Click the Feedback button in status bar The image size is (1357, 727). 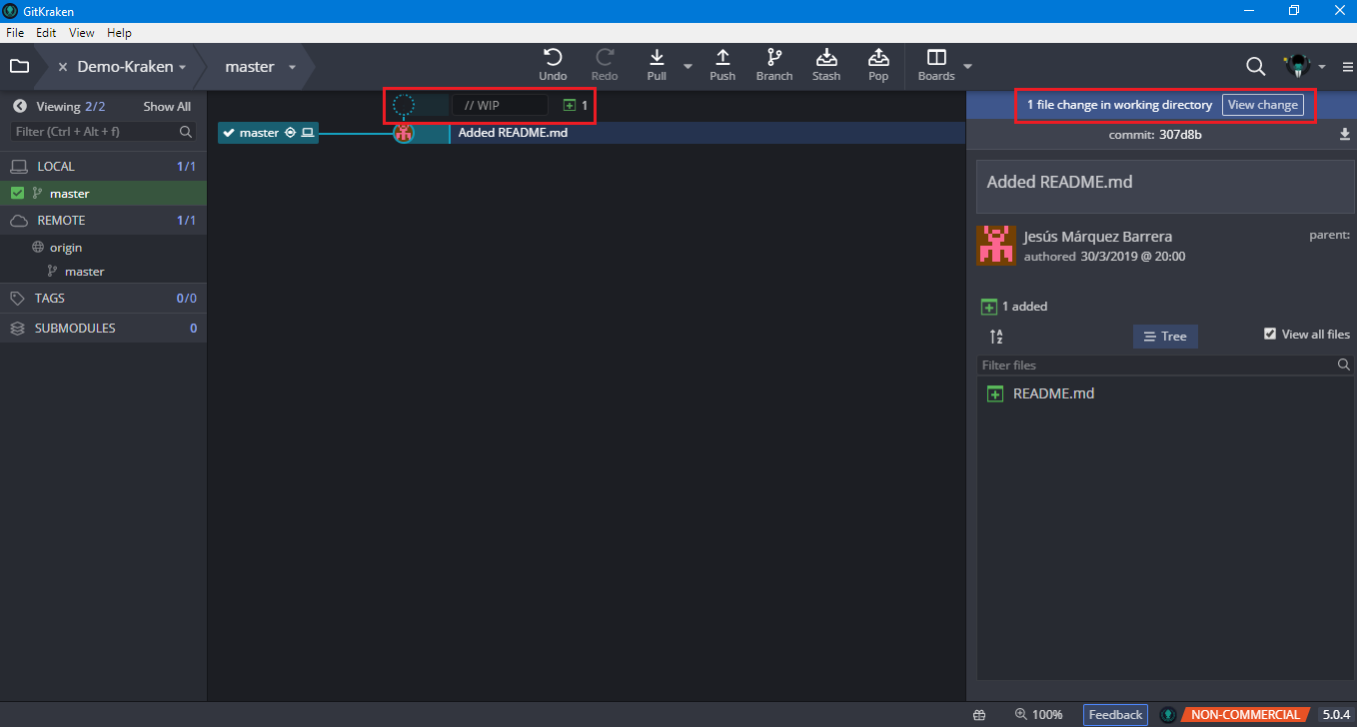[x=1115, y=715]
